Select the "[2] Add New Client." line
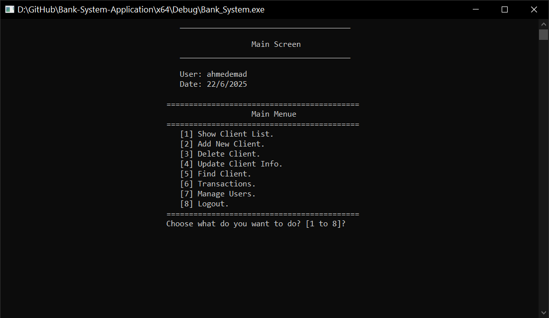 coord(222,144)
